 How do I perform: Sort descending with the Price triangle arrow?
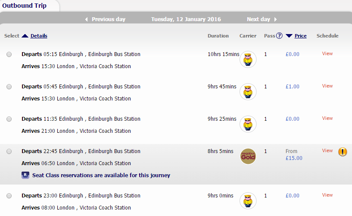coord(289,36)
